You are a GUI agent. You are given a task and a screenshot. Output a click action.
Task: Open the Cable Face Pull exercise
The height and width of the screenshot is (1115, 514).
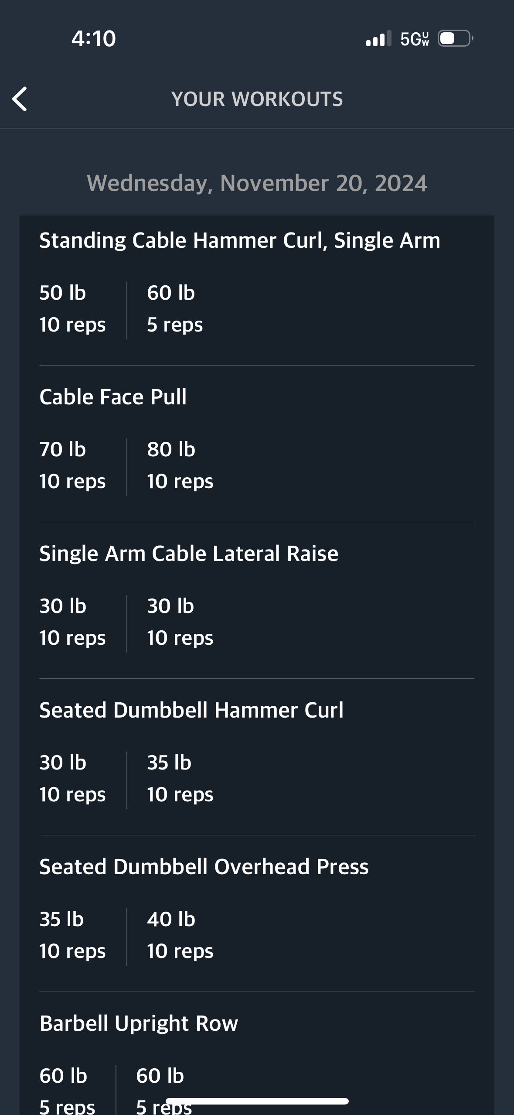113,397
